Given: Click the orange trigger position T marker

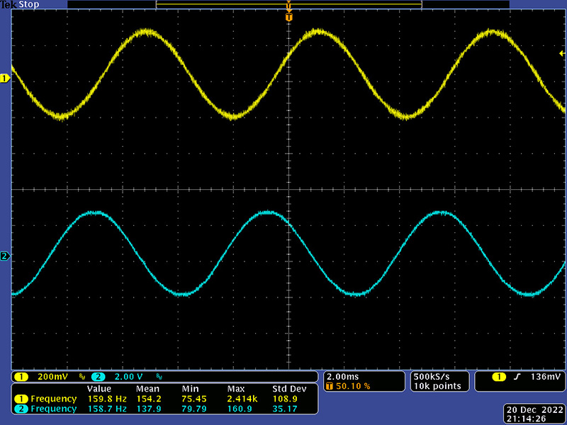Looking at the screenshot, I should [288, 17].
